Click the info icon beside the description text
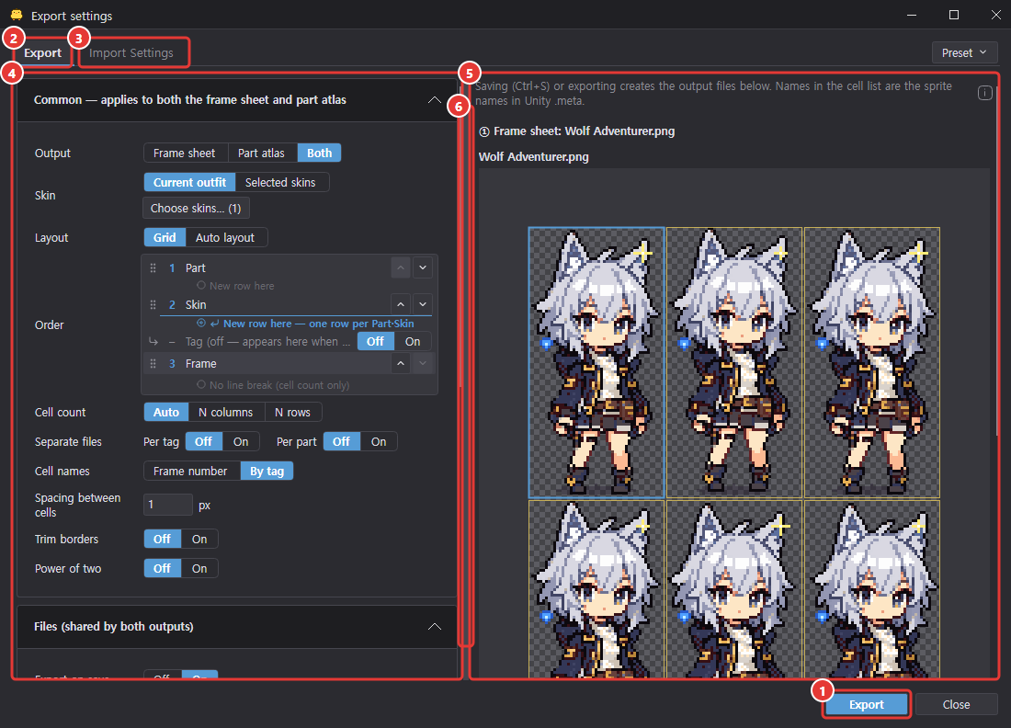Image resolution: width=1011 pixels, height=728 pixels. pos(984,93)
